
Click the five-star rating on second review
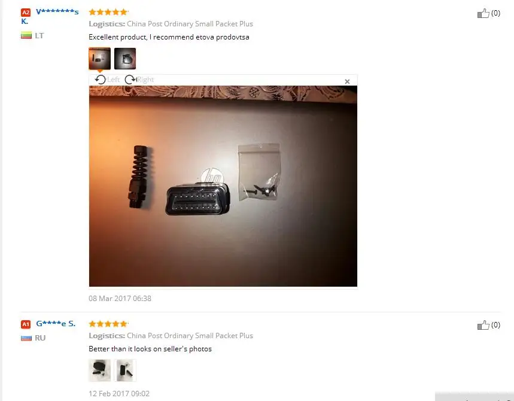(108, 324)
